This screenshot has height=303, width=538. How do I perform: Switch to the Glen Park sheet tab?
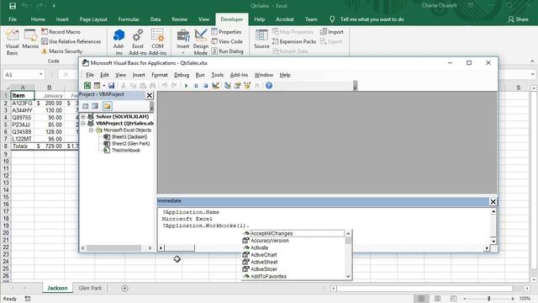tap(90, 288)
